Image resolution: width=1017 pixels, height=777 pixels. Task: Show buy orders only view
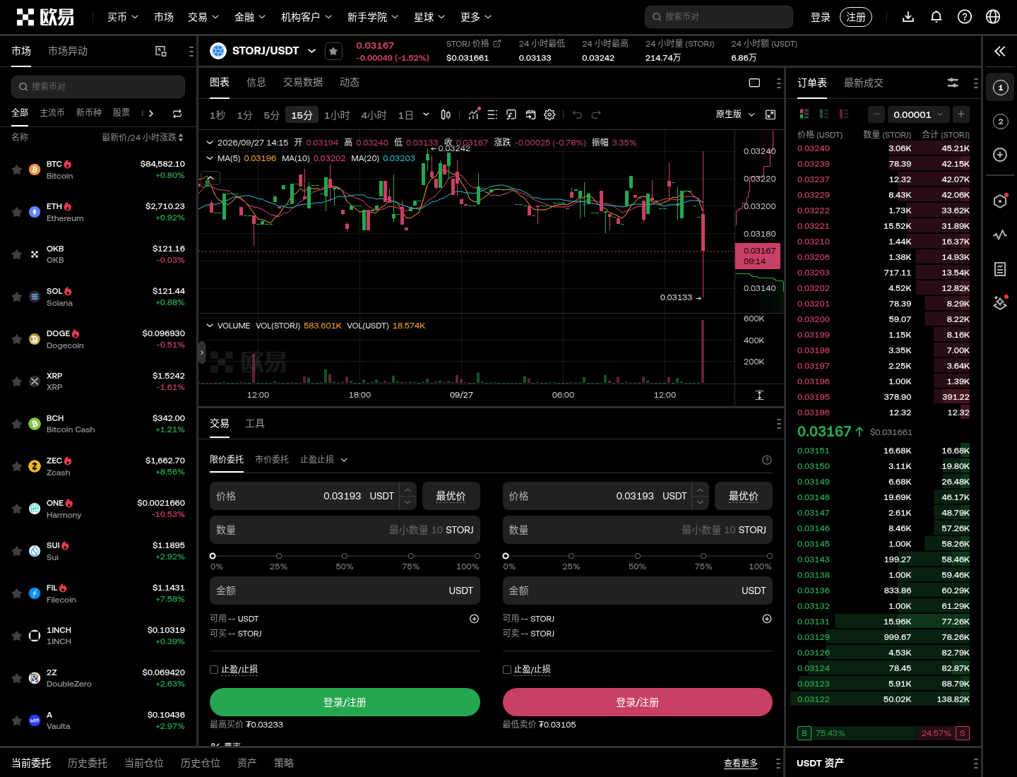point(823,114)
